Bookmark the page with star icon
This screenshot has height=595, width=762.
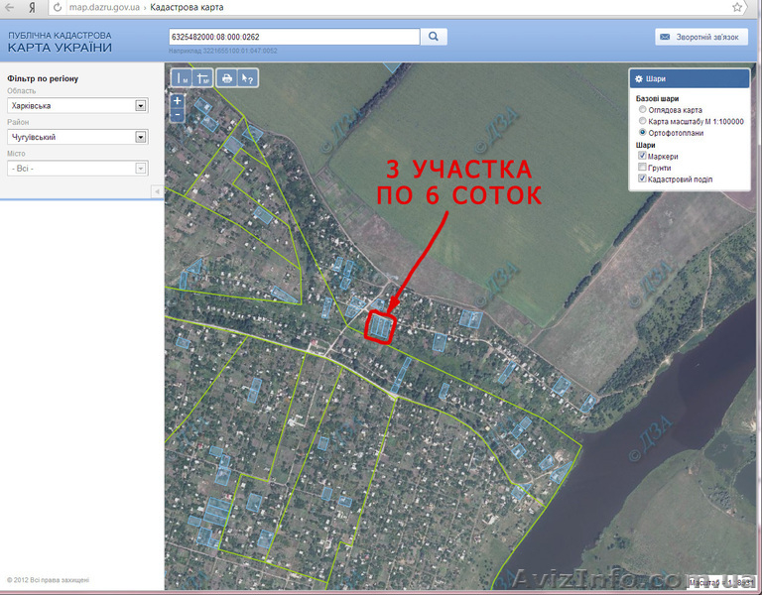point(737,7)
